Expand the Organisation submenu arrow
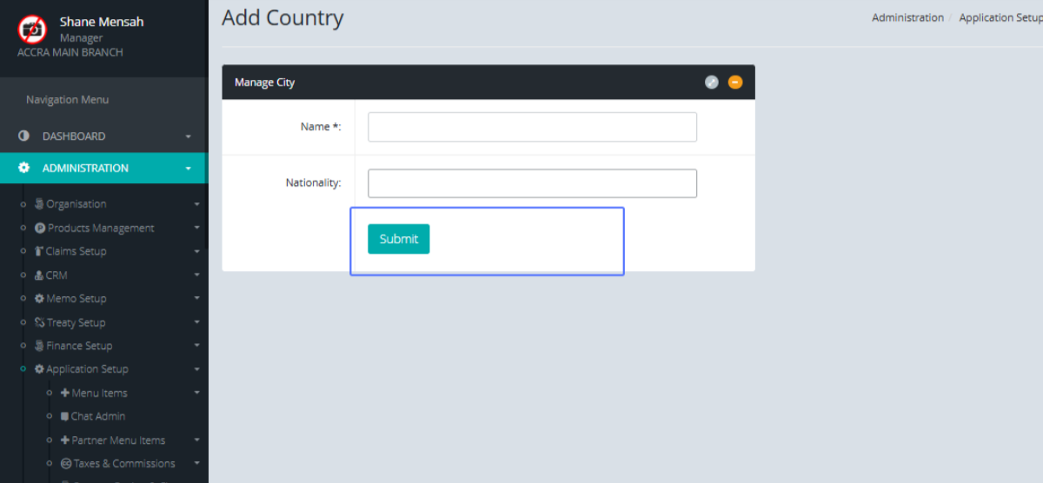The image size is (1043, 483). click(196, 205)
